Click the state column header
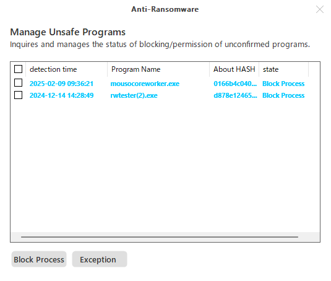 283,69
